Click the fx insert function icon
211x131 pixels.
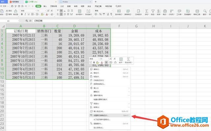(x=30, y=21)
